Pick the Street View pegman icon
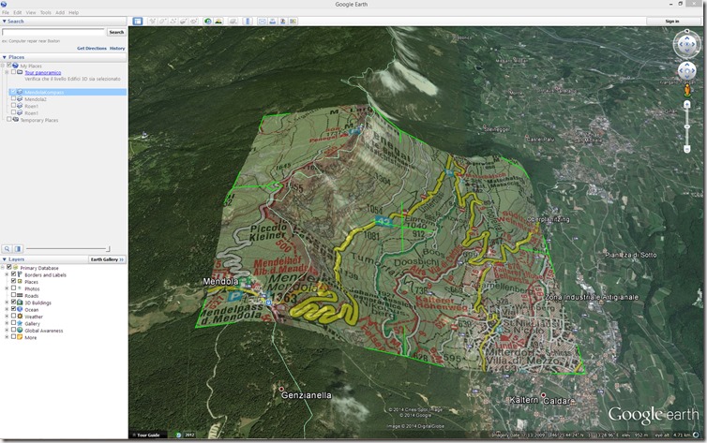The height and width of the screenshot is (443, 707). (x=686, y=90)
